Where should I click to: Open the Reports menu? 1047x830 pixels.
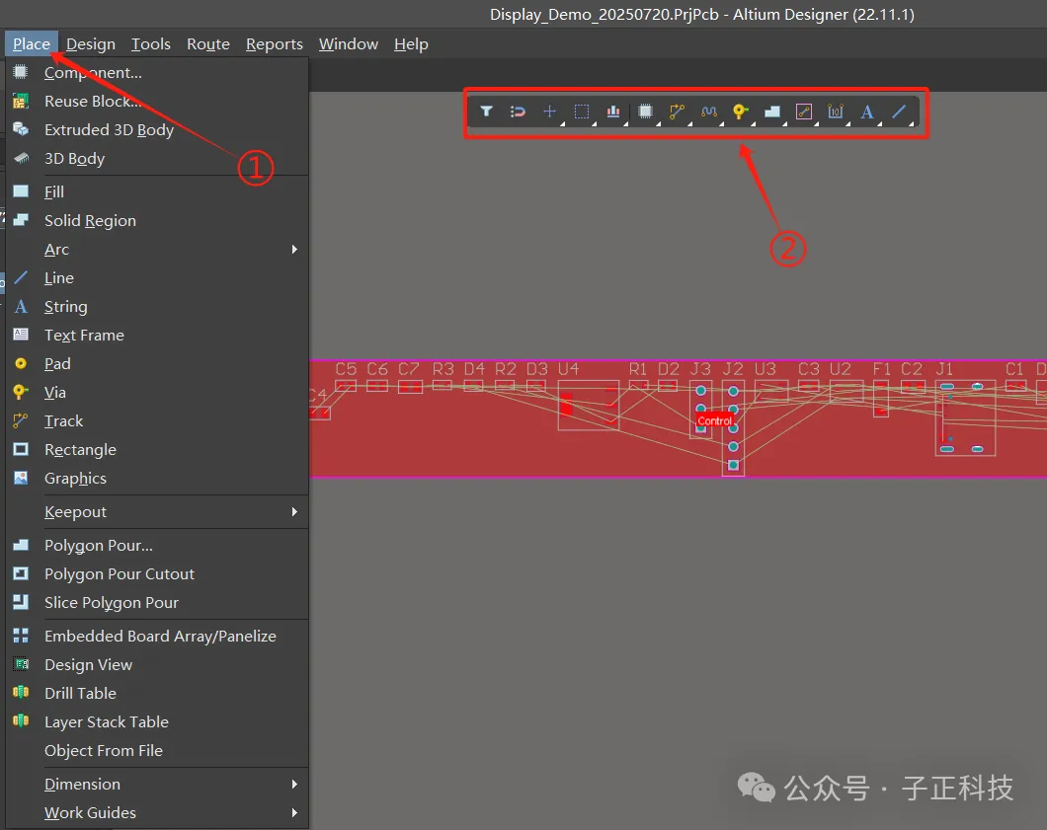click(x=275, y=44)
